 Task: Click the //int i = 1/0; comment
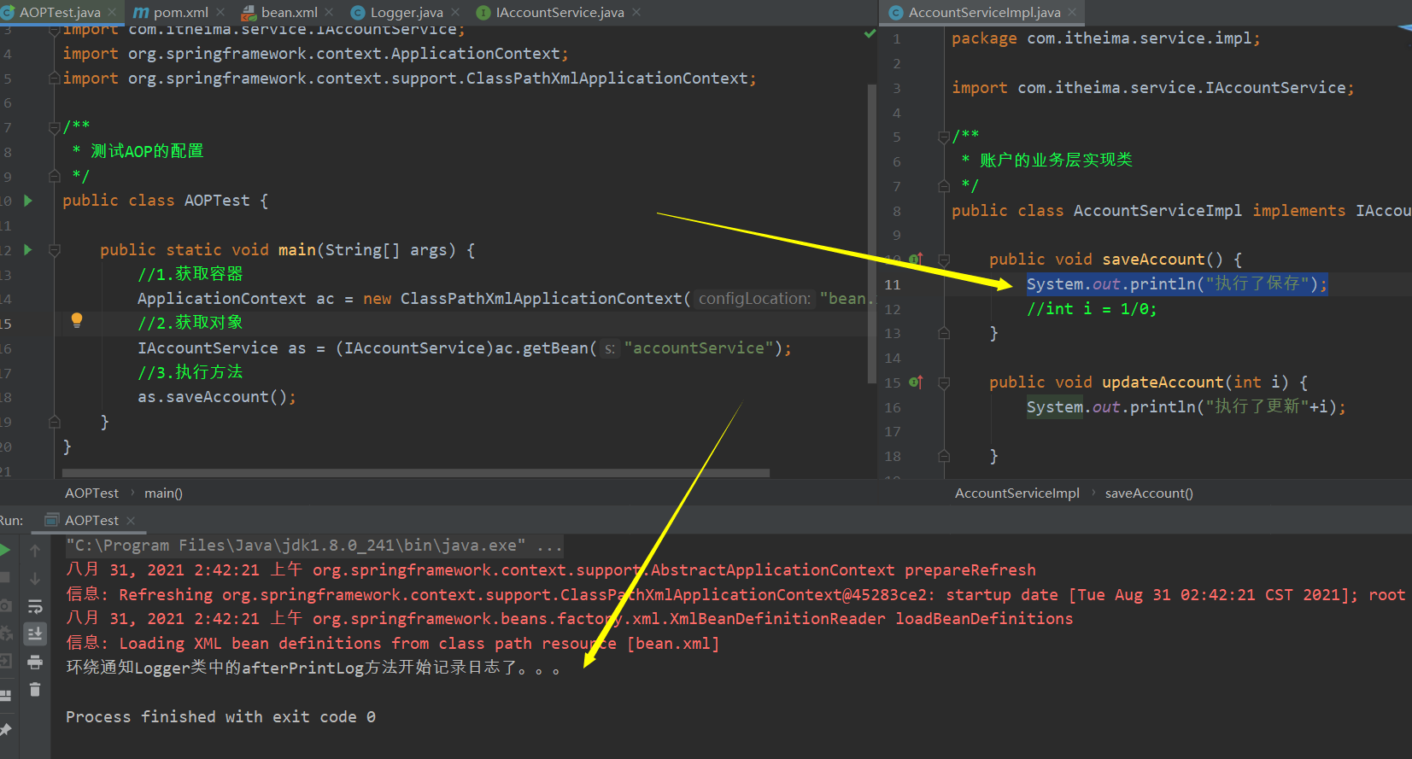pyautogui.click(x=1092, y=309)
